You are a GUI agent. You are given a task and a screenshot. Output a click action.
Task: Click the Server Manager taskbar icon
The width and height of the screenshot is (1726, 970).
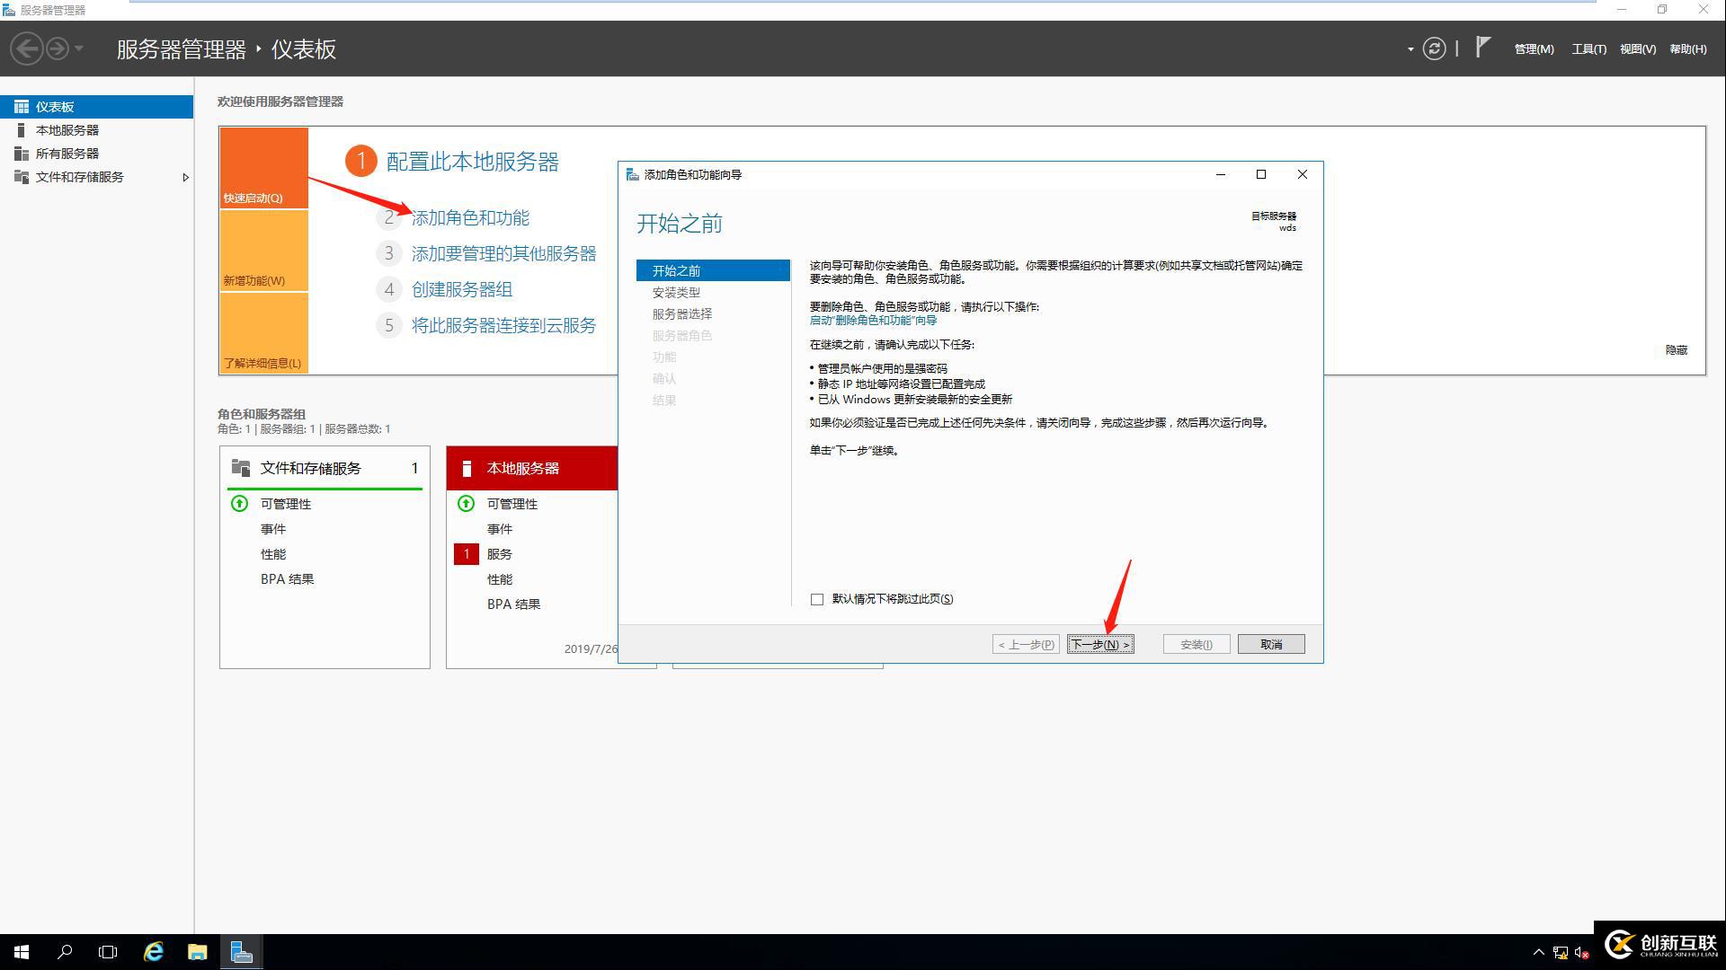[240, 951]
